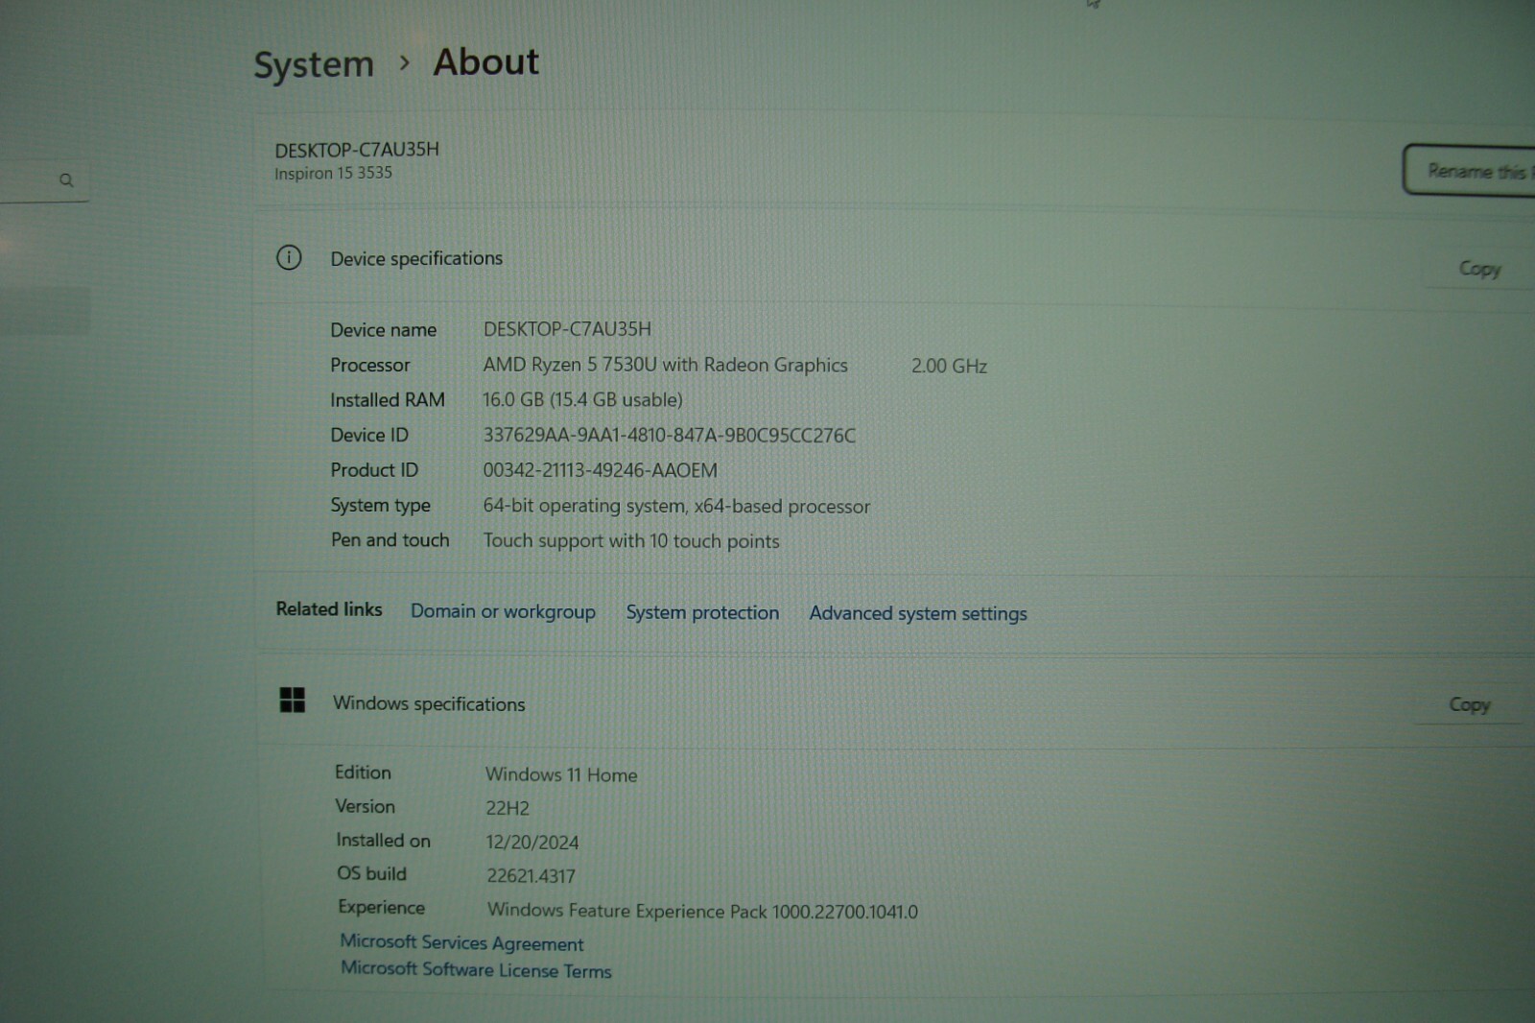Copy the Windows specifications
The image size is (1535, 1023).
click(x=1469, y=704)
